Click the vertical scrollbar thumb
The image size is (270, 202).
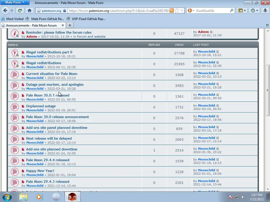[268, 90]
